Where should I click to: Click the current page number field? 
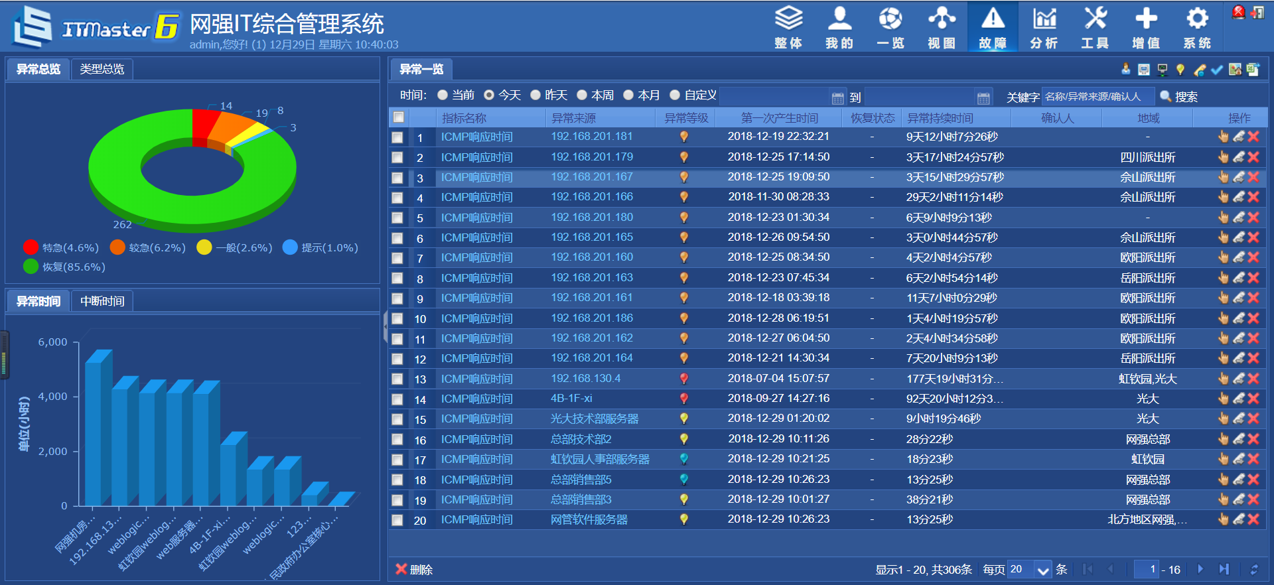point(1147,569)
